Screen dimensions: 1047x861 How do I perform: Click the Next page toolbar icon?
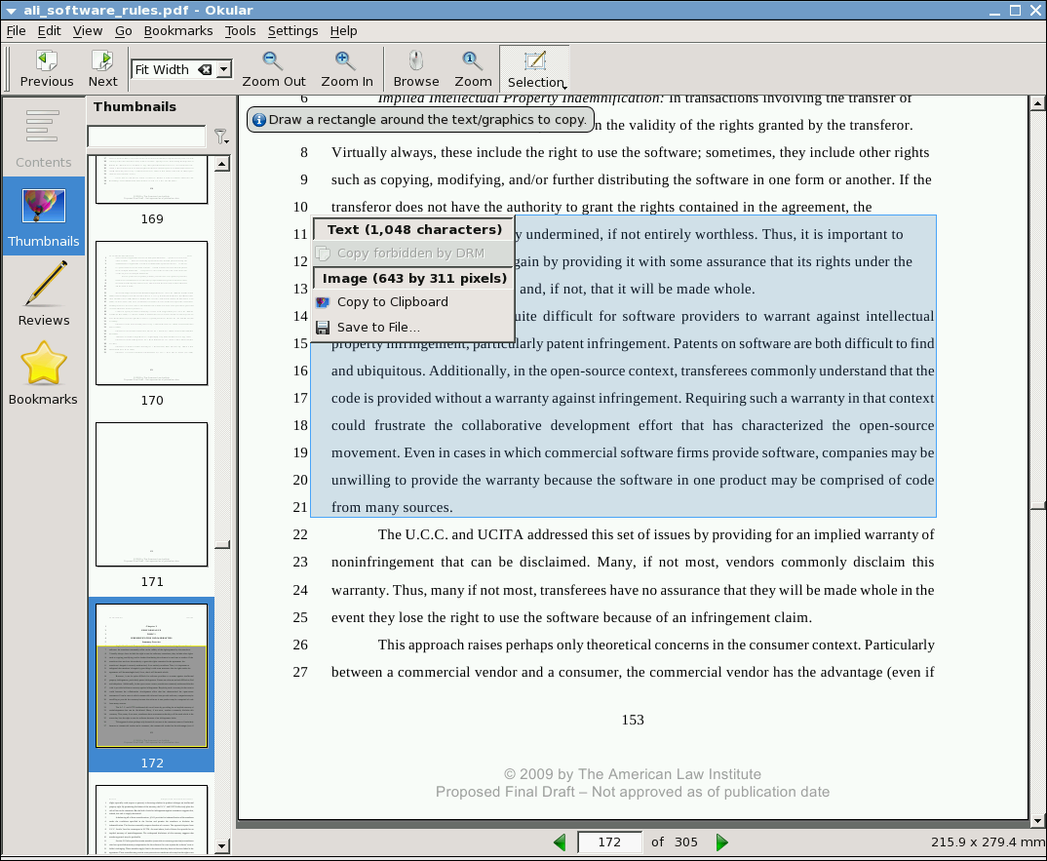point(102,68)
